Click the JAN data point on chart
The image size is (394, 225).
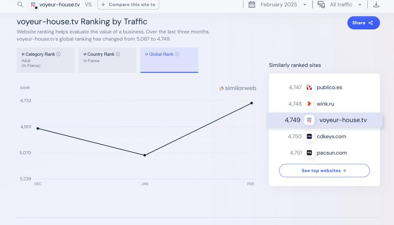(x=145, y=155)
